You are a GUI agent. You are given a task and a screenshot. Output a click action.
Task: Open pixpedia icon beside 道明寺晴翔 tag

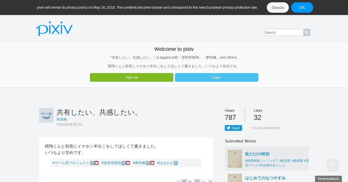pyautogui.click(x=124, y=163)
